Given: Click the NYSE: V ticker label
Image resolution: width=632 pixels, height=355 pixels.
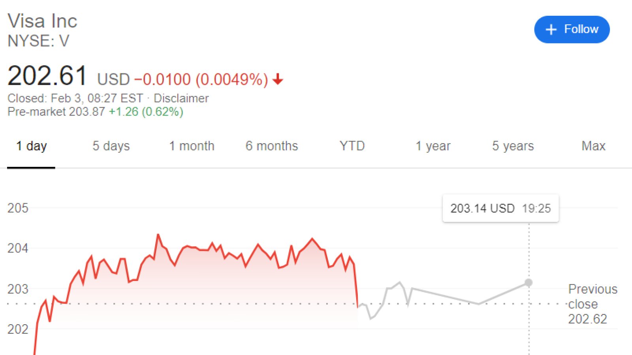Looking at the screenshot, I should (x=38, y=41).
